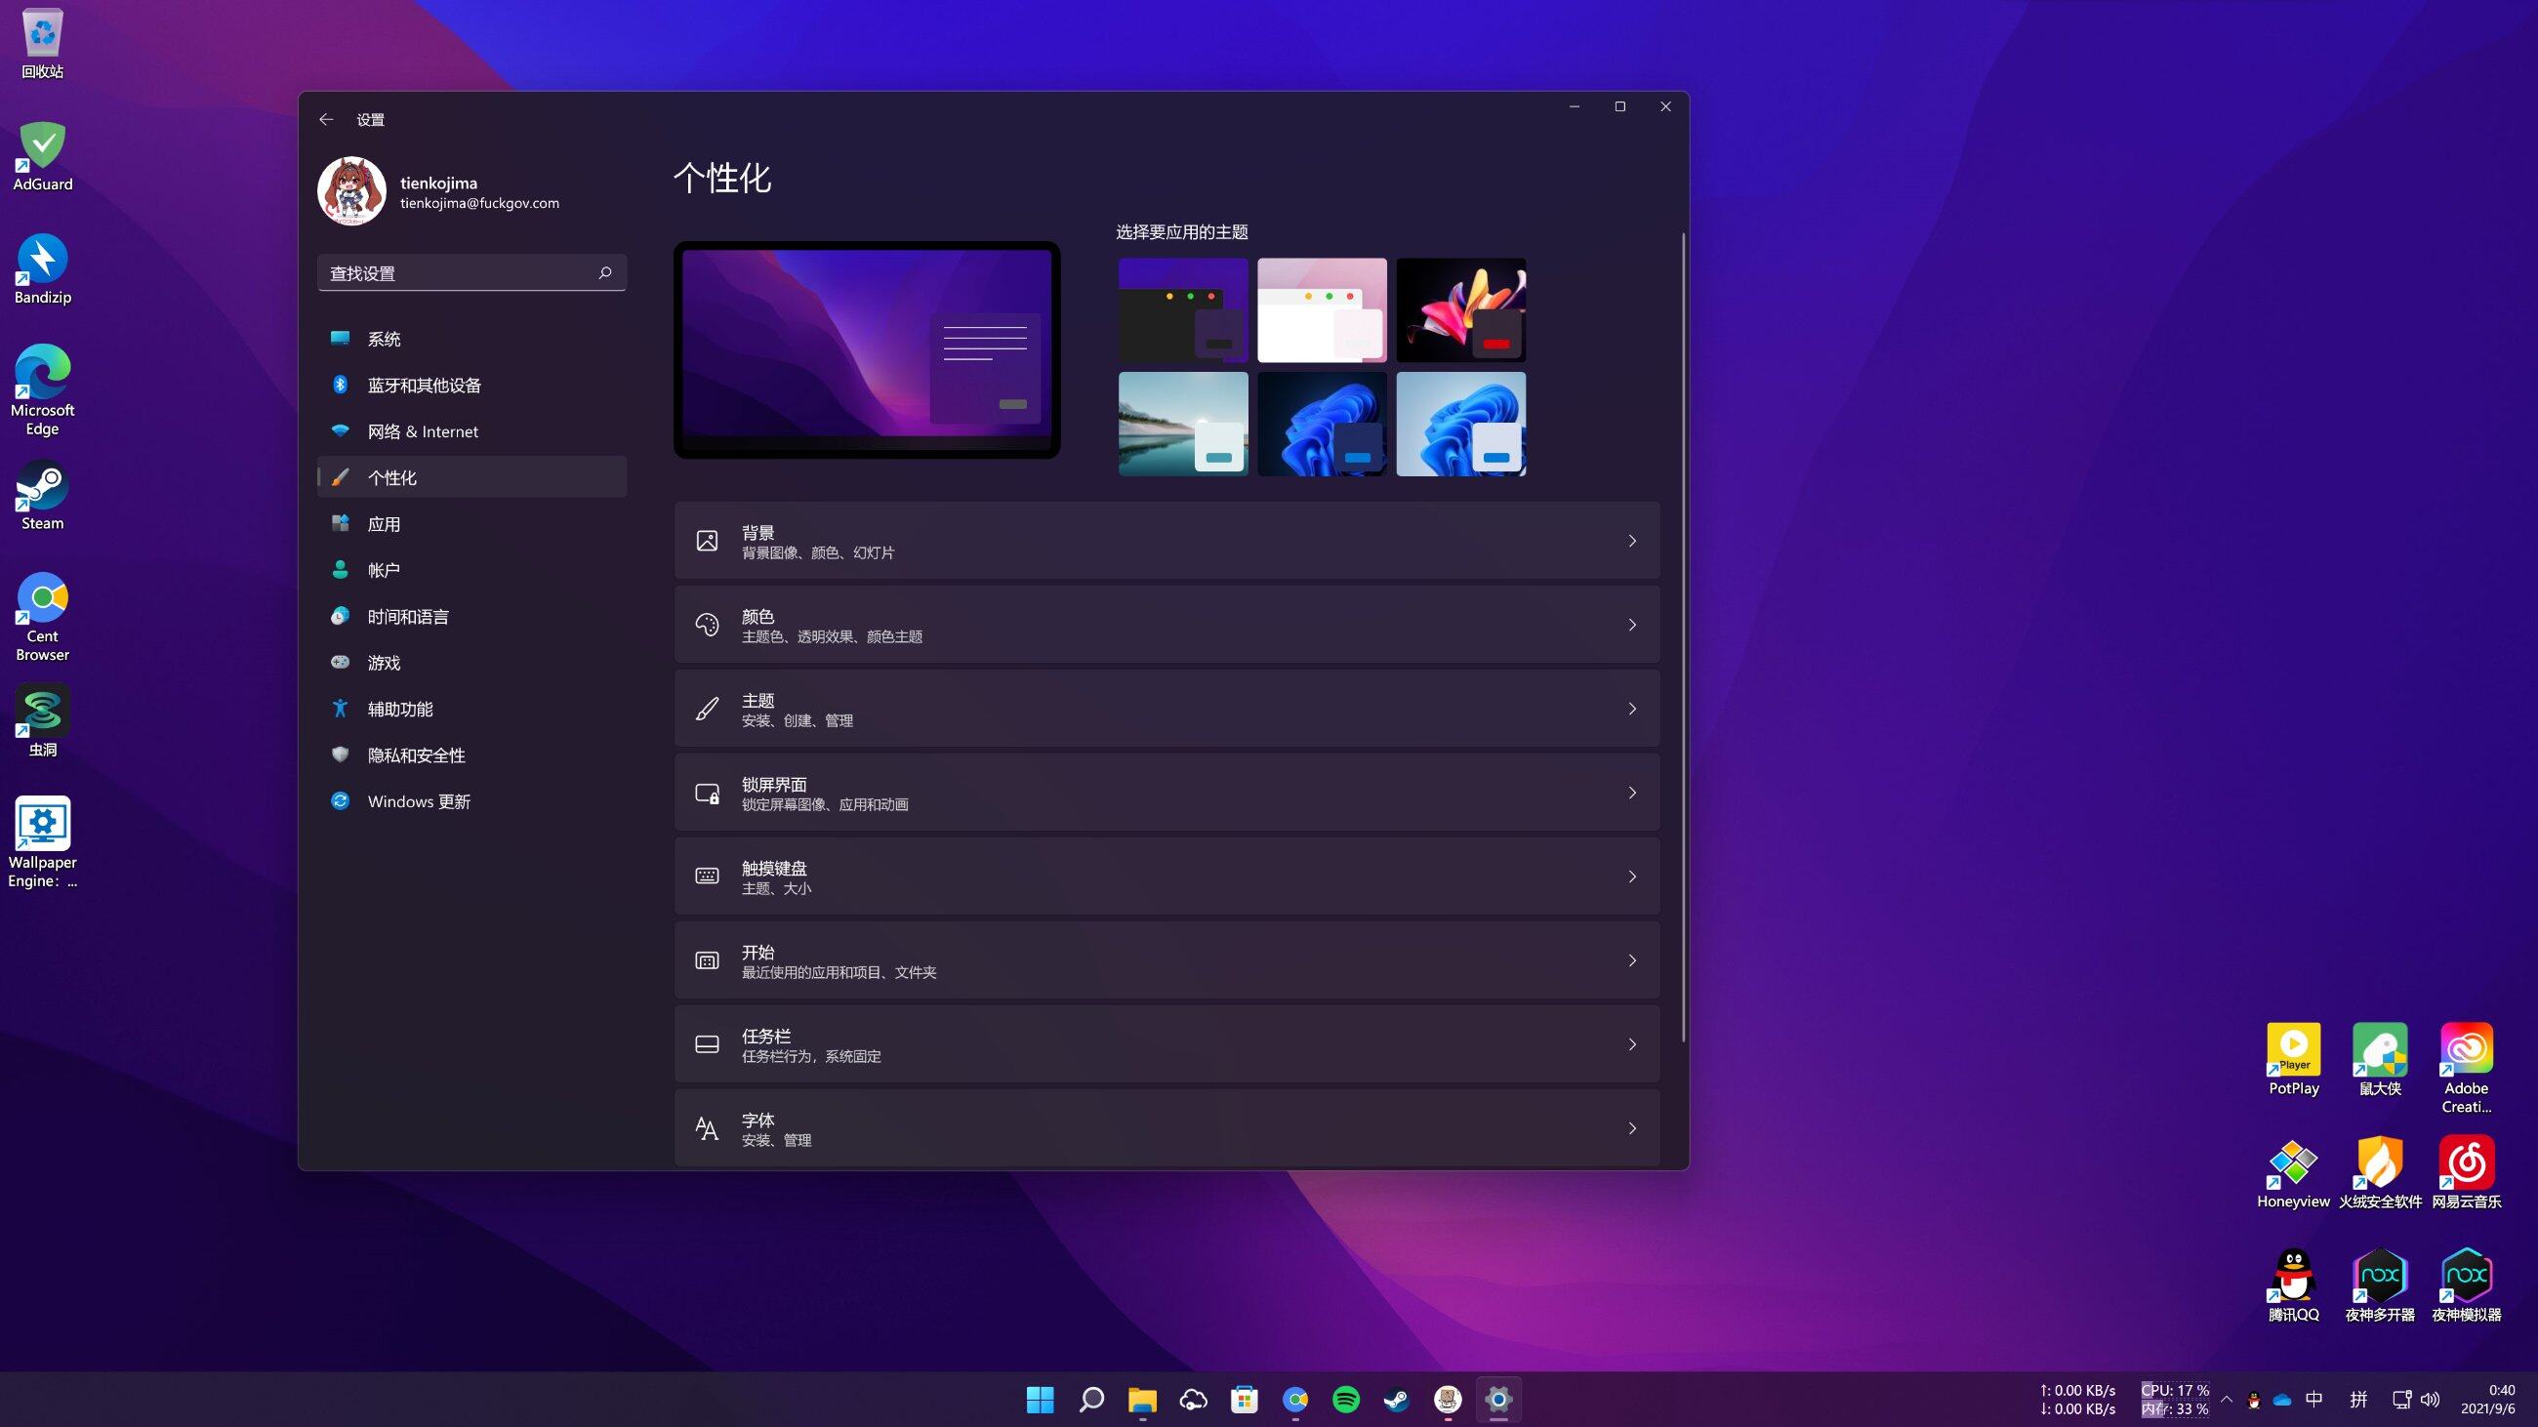Open the tienkojima account profile
This screenshot has width=2538, height=1427.
coord(439,191)
